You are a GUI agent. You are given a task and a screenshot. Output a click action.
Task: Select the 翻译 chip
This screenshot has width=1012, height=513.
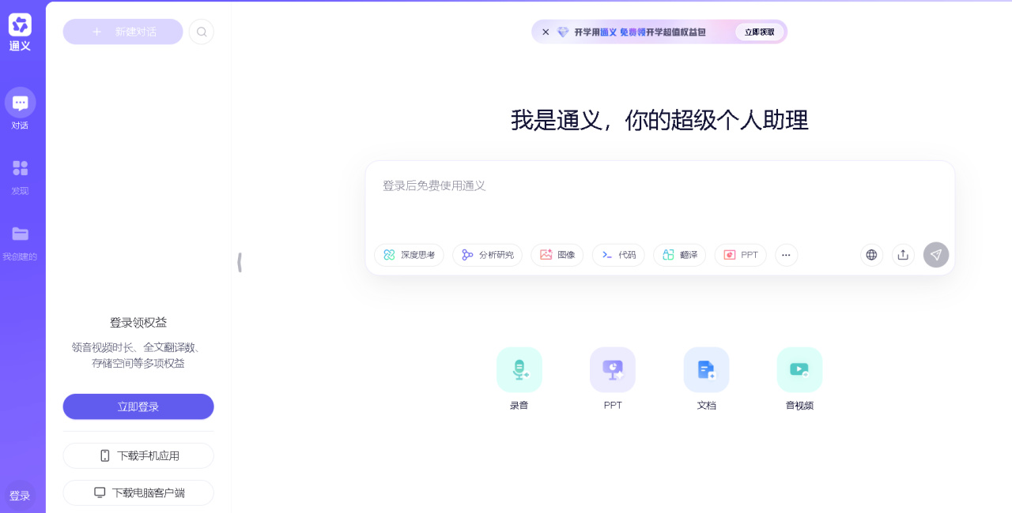pyautogui.click(x=680, y=255)
